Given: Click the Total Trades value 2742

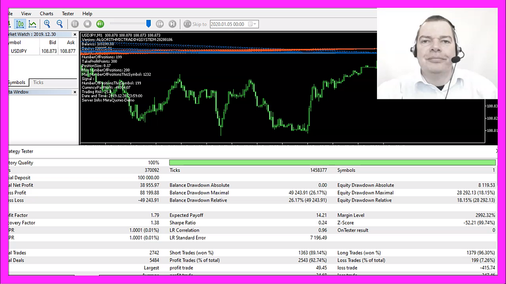Looking at the screenshot, I should [154, 253].
